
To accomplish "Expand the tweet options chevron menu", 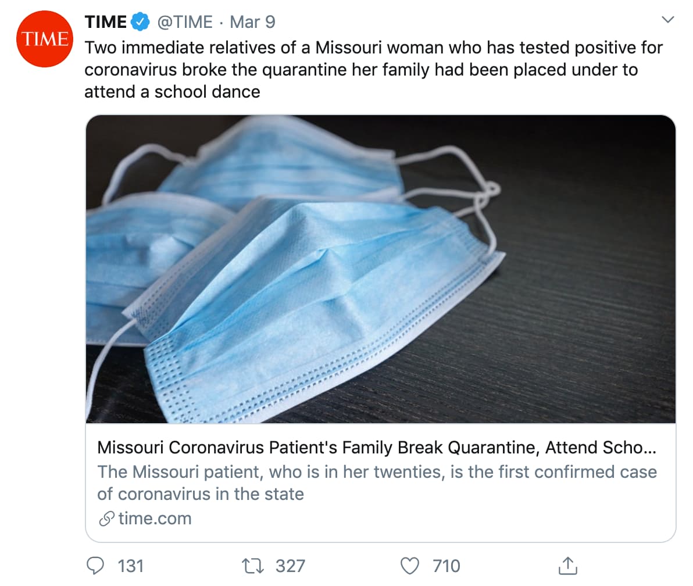I will [668, 20].
